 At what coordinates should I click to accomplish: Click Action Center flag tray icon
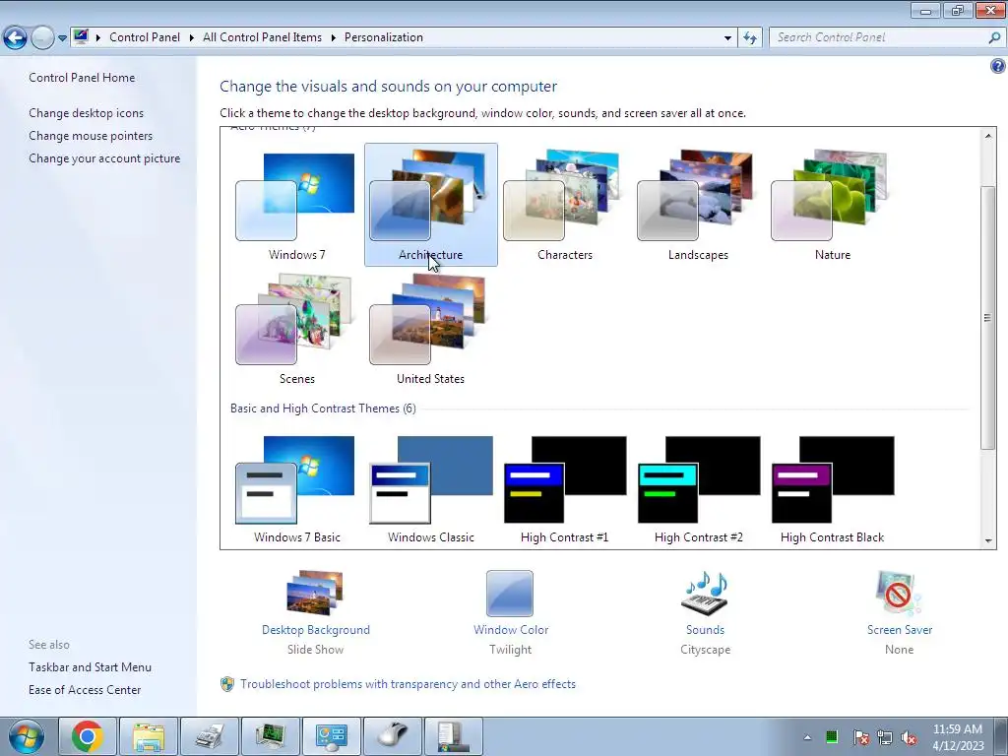[x=860, y=737]
